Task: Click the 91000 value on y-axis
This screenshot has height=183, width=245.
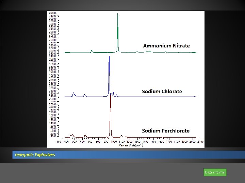Action: coord(53,16)
